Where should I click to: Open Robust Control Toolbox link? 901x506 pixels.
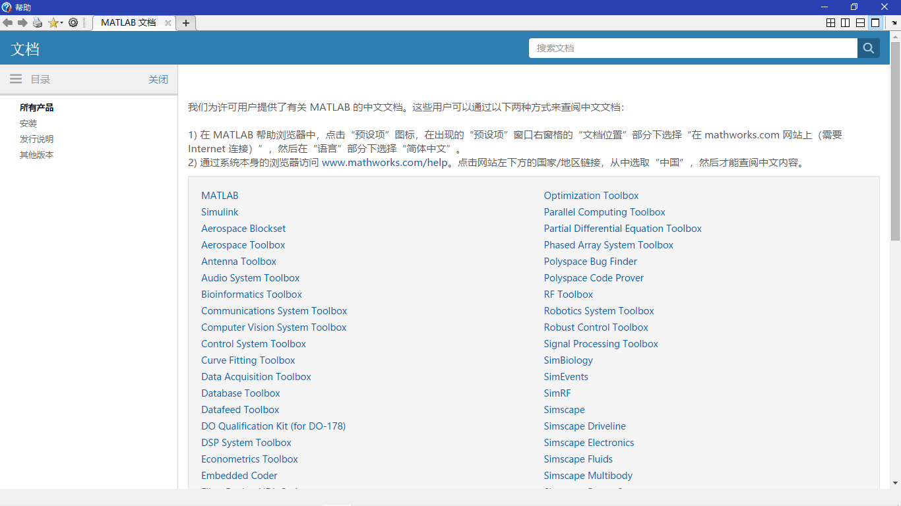click(596, 327)
